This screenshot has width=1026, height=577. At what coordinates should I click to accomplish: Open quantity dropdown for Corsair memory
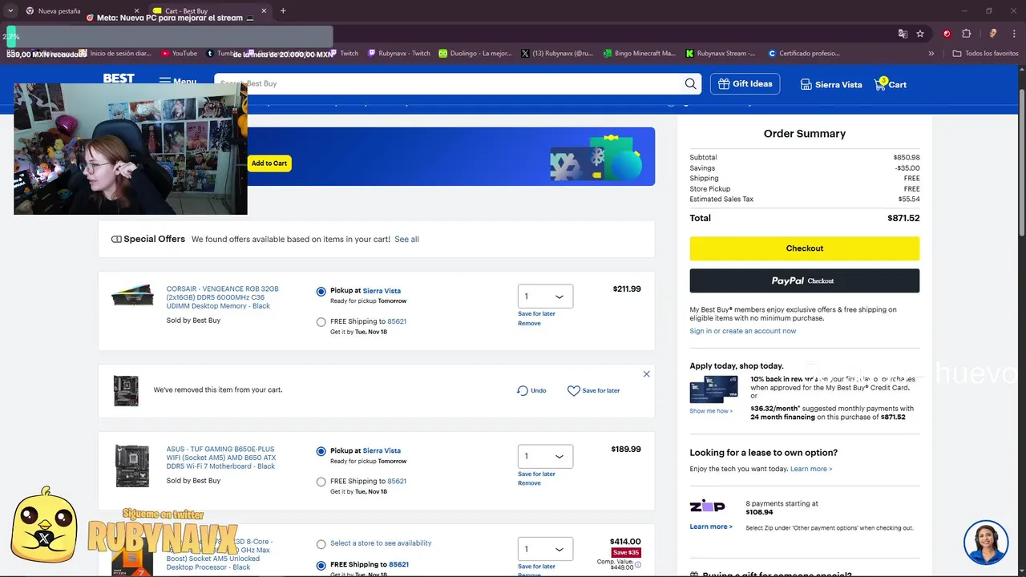click(545, 297)
